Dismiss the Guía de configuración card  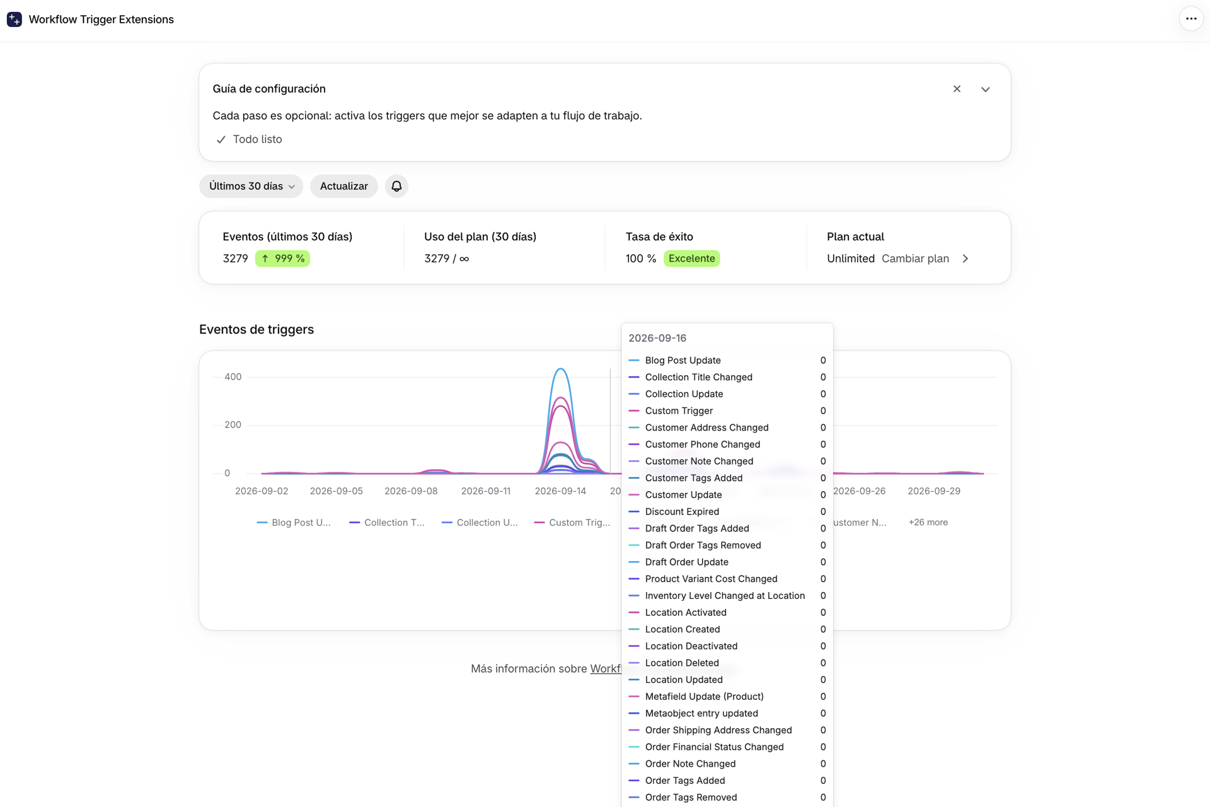[957, 89]
